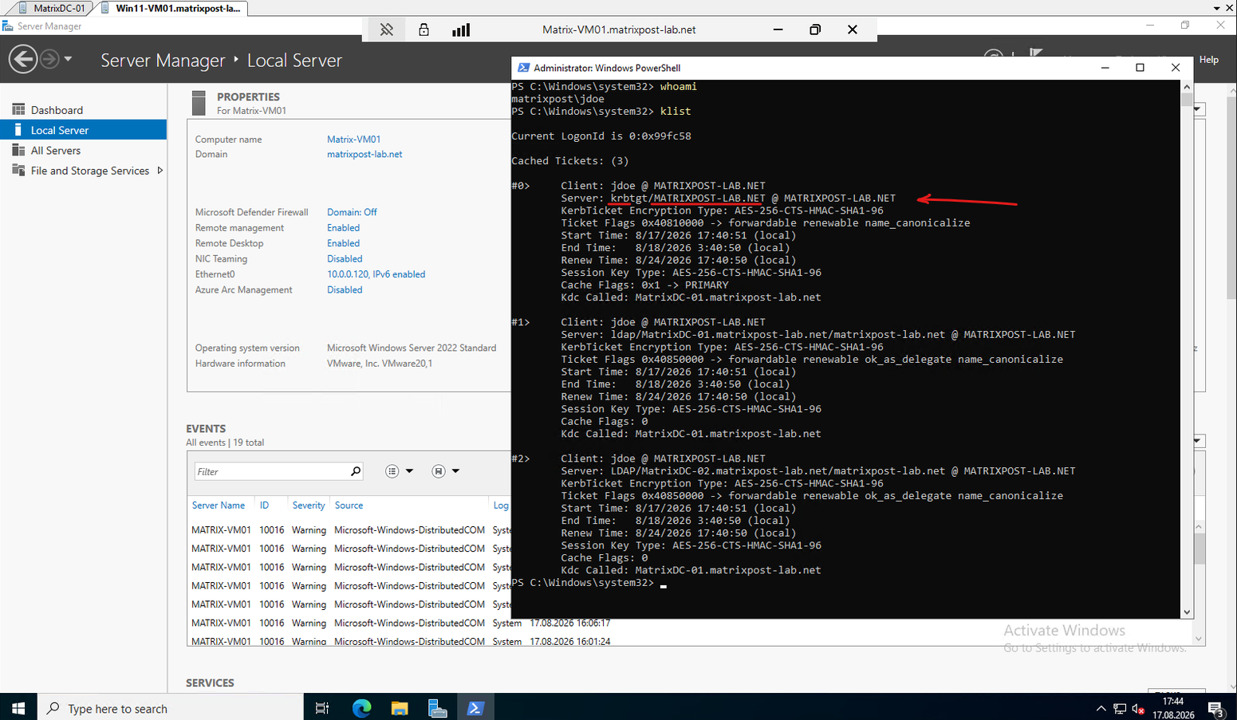The height and width of the screenshot is (720, 1237).
Task: Sort events by ID column
Action: pos(264,506)
